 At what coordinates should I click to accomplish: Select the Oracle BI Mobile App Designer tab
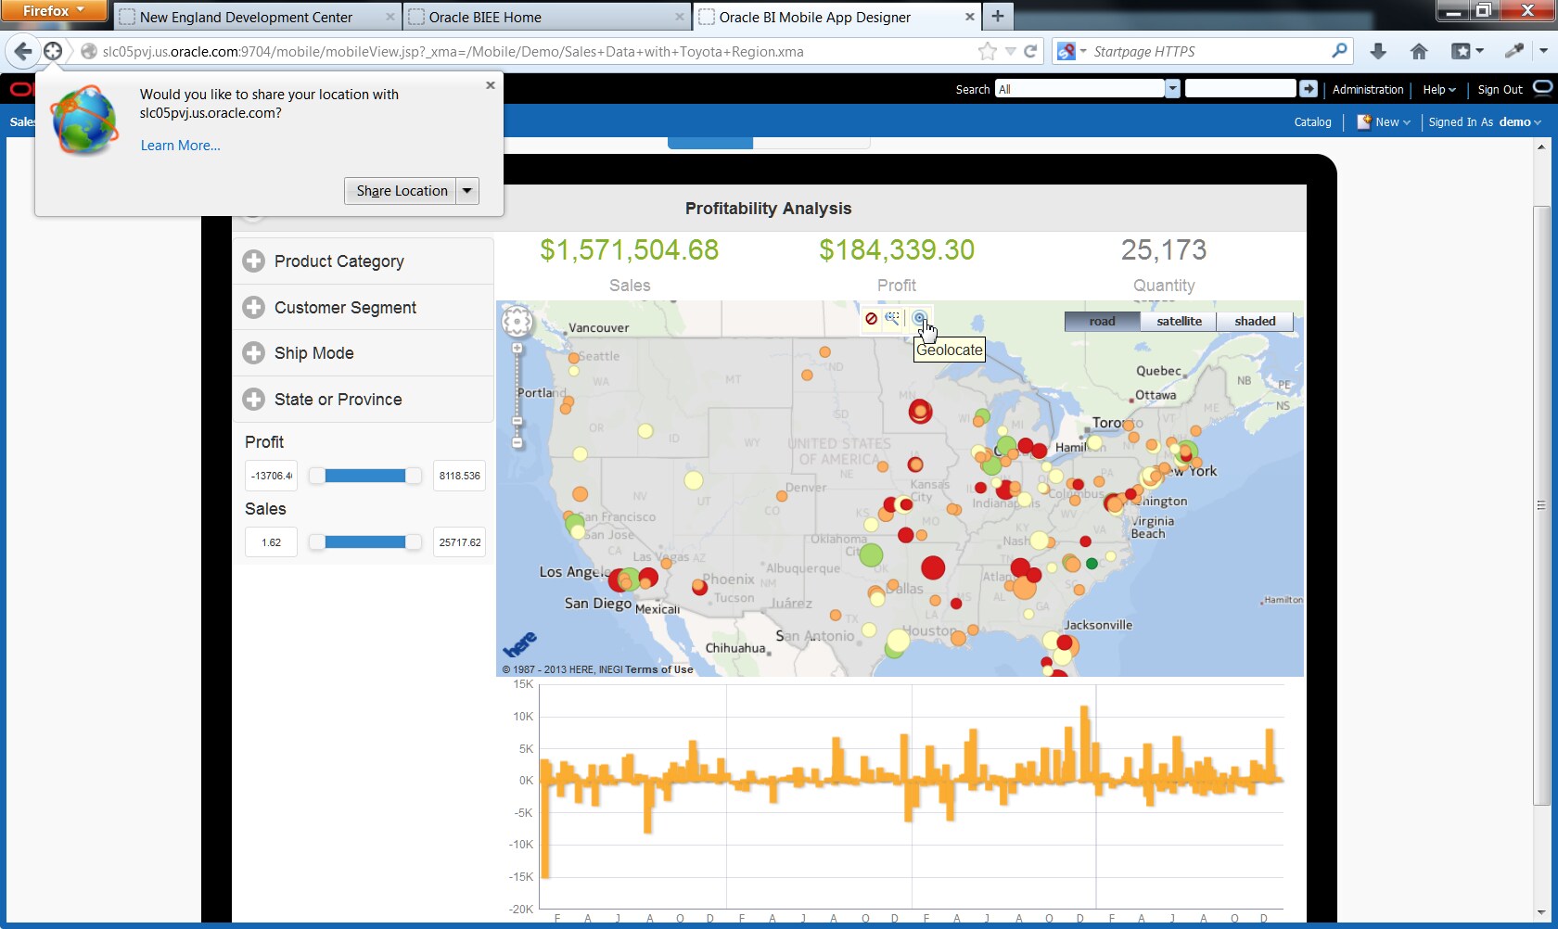pos(837,17)
